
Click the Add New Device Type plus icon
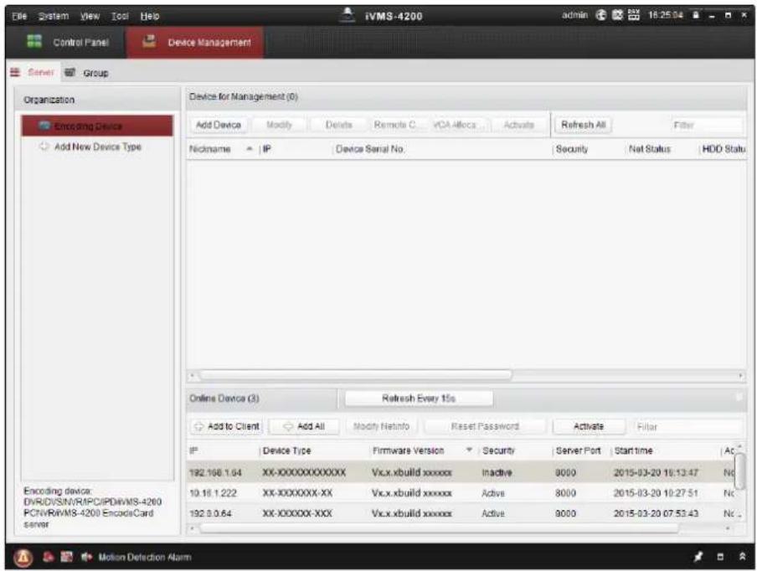(x=44, y=147)
